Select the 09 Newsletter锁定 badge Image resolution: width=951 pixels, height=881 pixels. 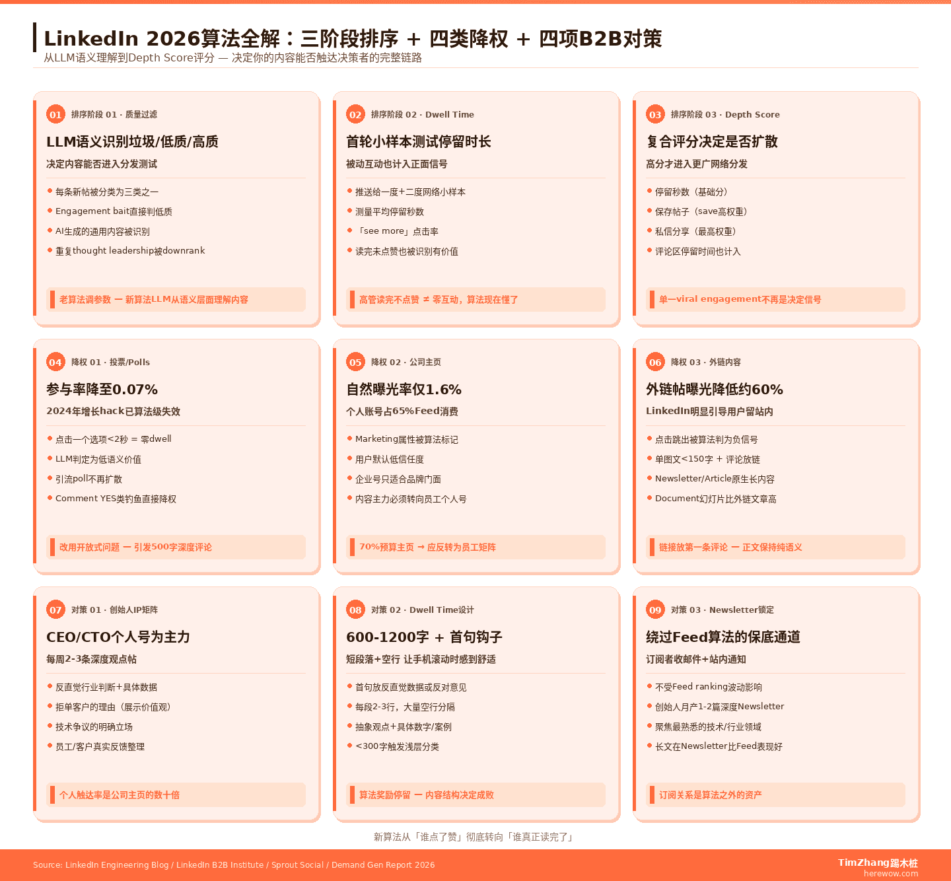tap(656, 610)
